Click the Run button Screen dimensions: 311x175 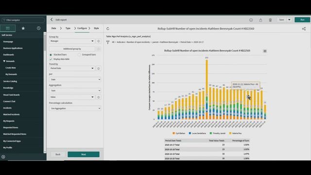point(302,19)
